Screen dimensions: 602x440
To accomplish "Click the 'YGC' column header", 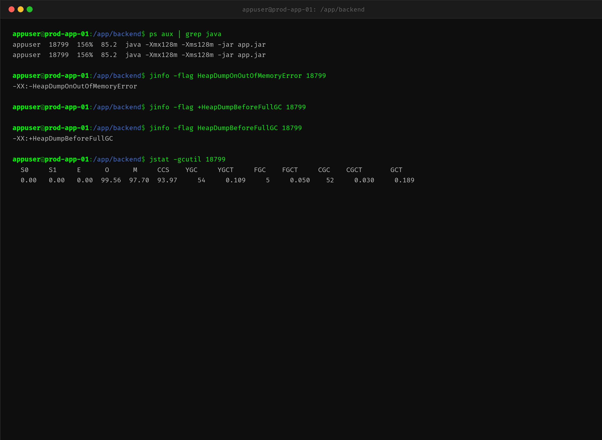I will click(191, 170).
